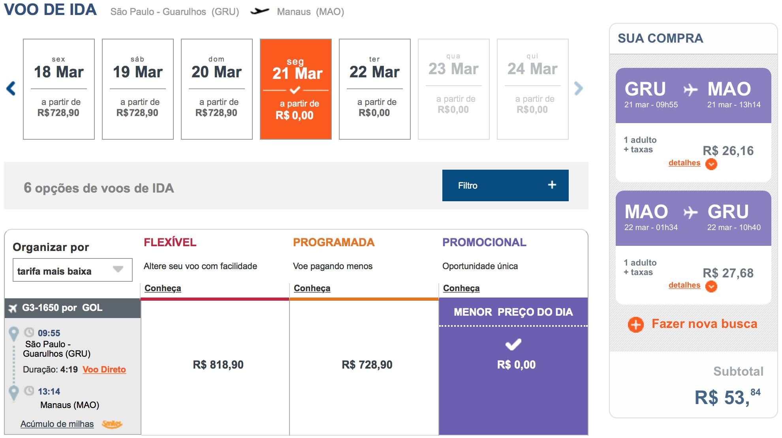The width and height of the screenshot is (782, 438).
Task: Select the Flexível fare R$ 818,90
Action: pyautogui.click(x=218, y=365)
